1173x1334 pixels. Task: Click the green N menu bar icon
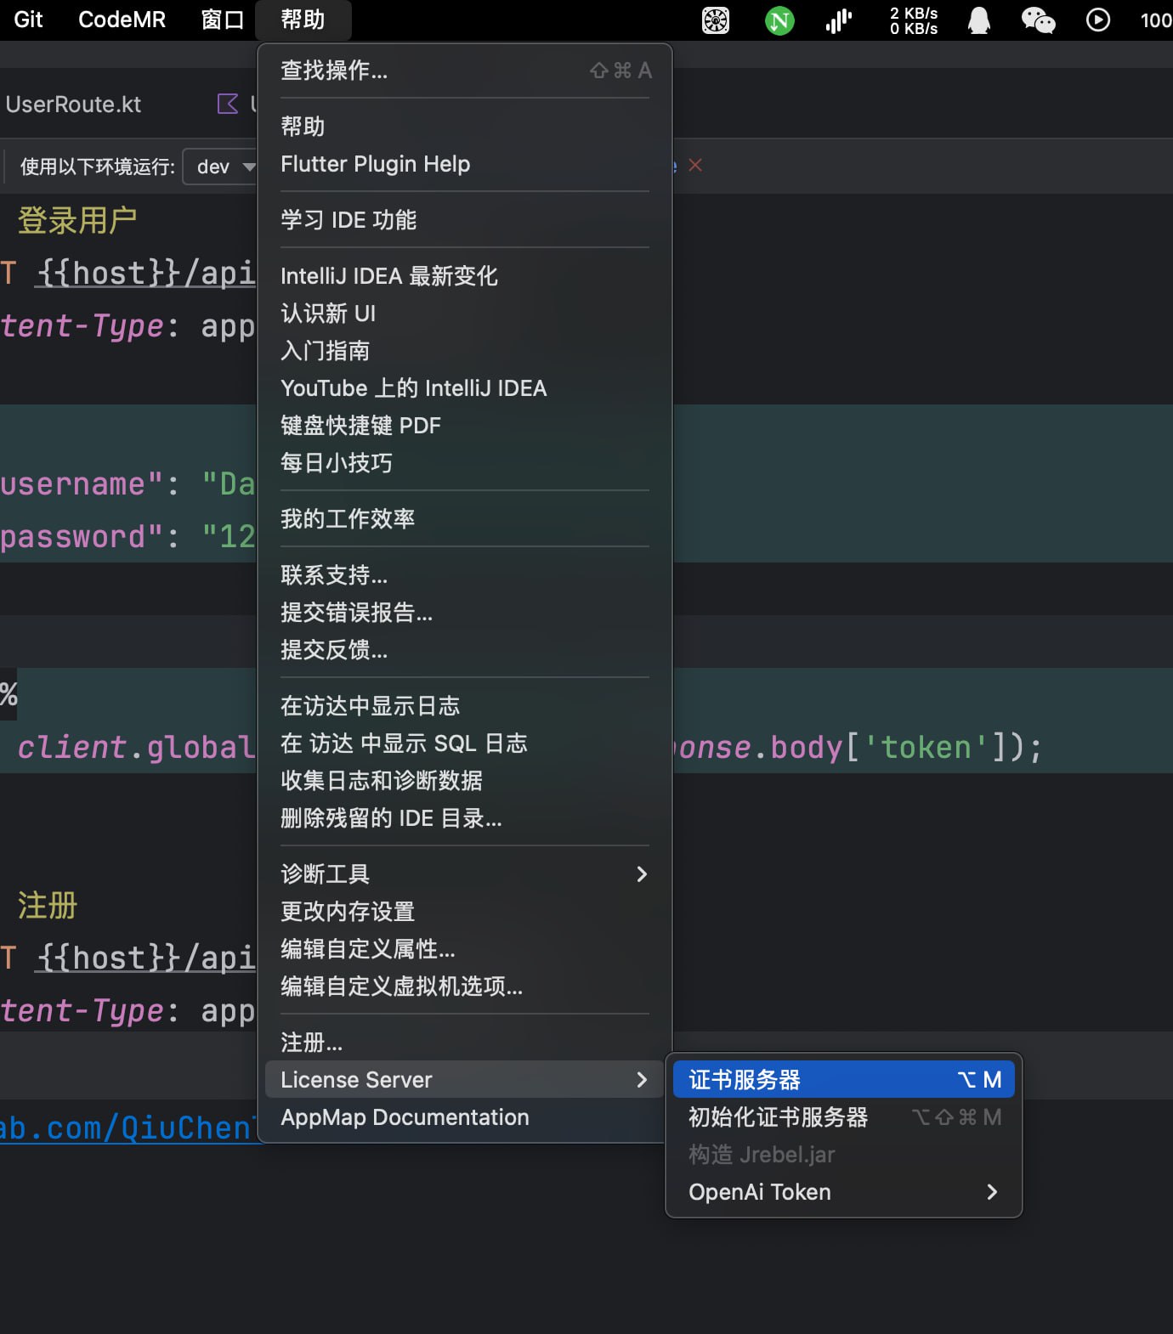coord(779,20)
